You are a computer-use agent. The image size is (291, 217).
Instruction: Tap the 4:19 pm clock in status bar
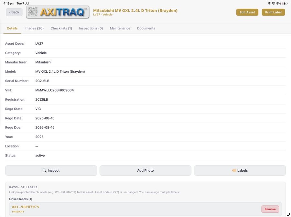coord(9,3)
